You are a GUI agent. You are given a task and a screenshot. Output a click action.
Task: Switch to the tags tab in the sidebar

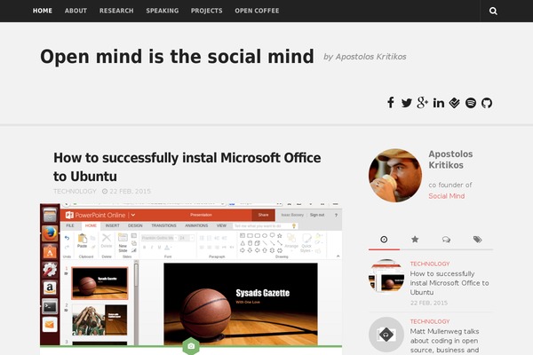pyautogui.click(x=478, y=240)
